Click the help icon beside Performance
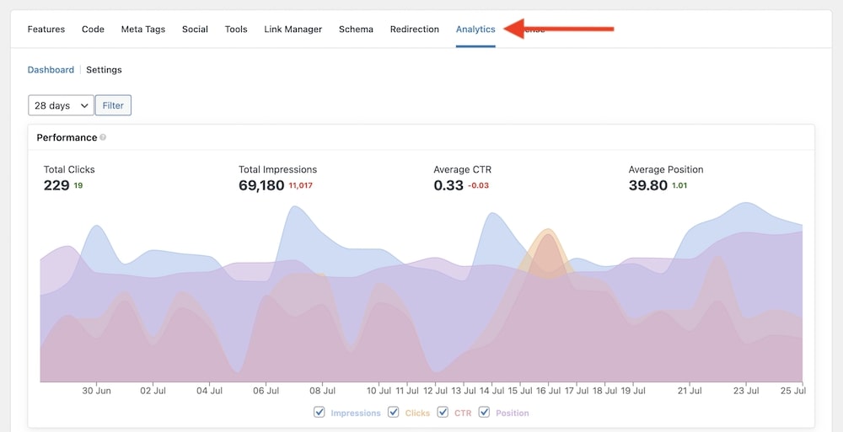The image size is (843, 432). click(103, 137)
